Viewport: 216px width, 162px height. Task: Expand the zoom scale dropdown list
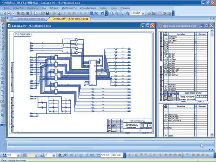[143, 13]
